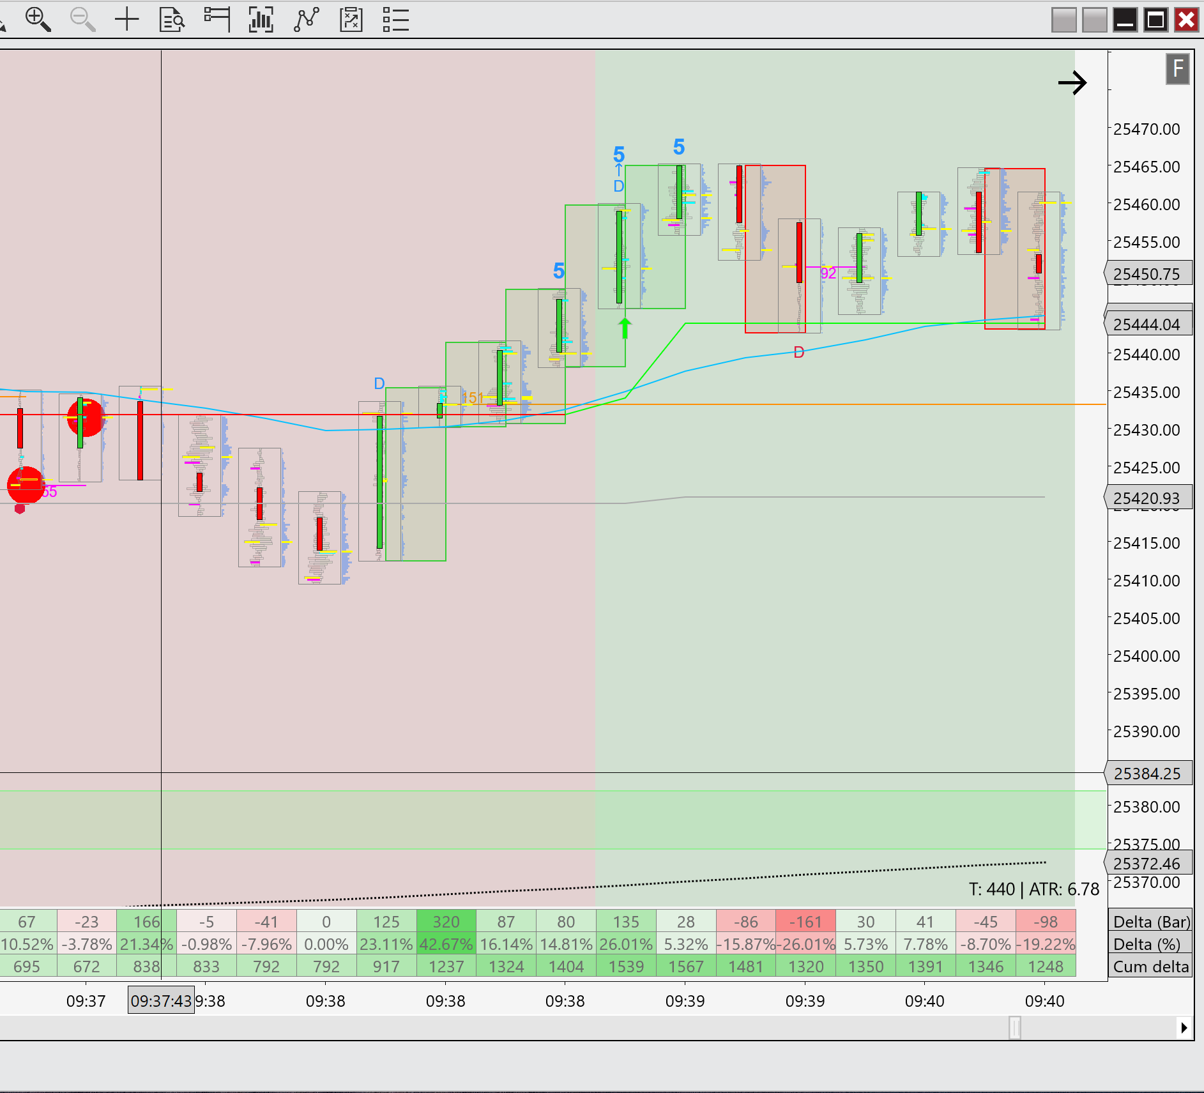Click the bar chart in brackets icon

pyautogui.click(x=261, y=20)
